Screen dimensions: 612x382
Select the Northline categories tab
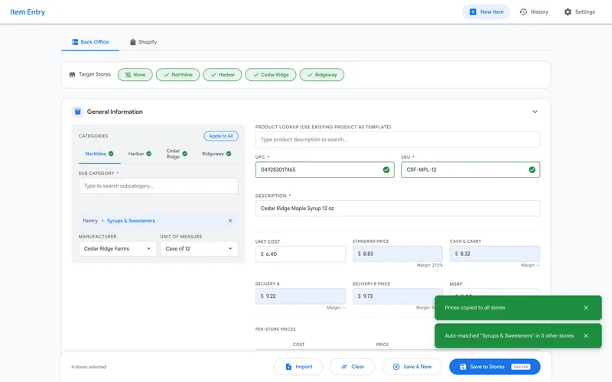pyautogui.click(x=99, y=154)
